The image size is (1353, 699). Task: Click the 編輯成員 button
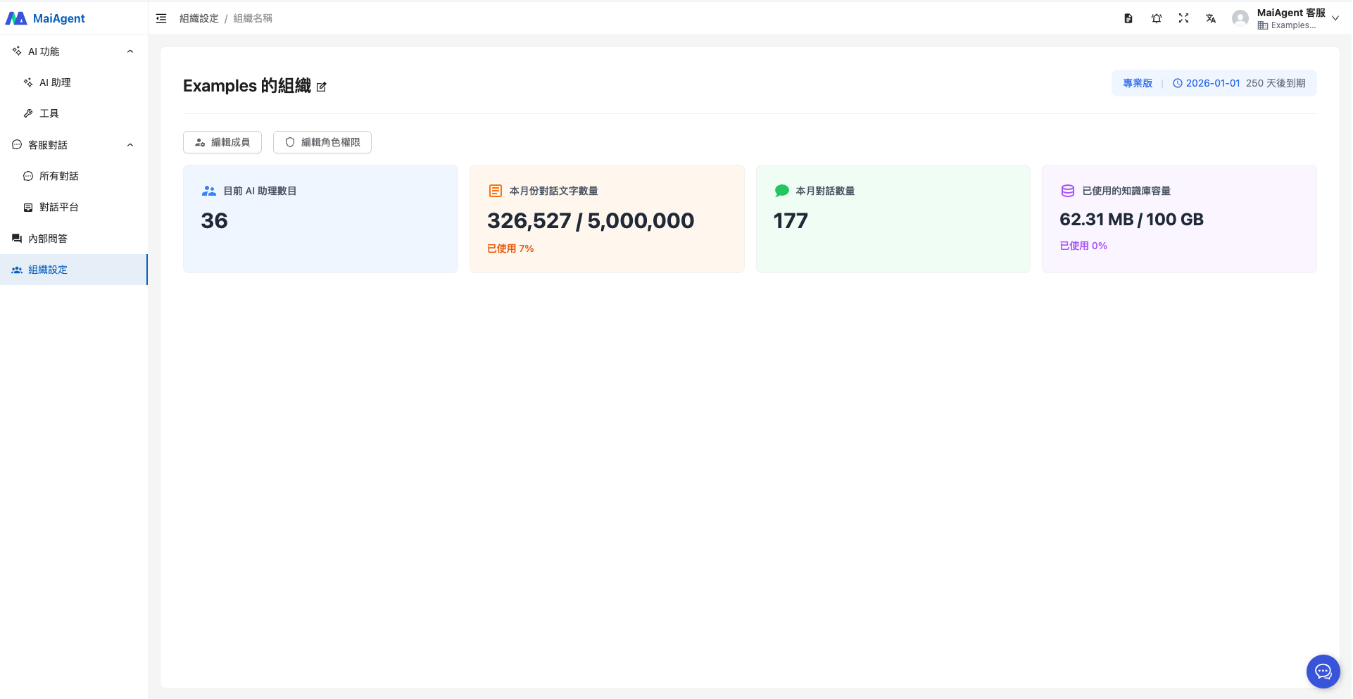(222, 142)
